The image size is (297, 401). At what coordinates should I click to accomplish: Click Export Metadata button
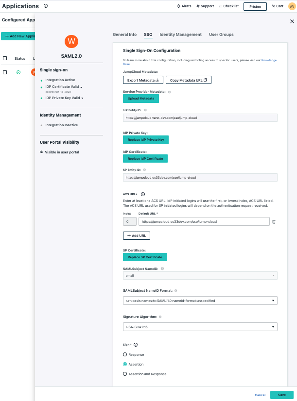point(143,80)
